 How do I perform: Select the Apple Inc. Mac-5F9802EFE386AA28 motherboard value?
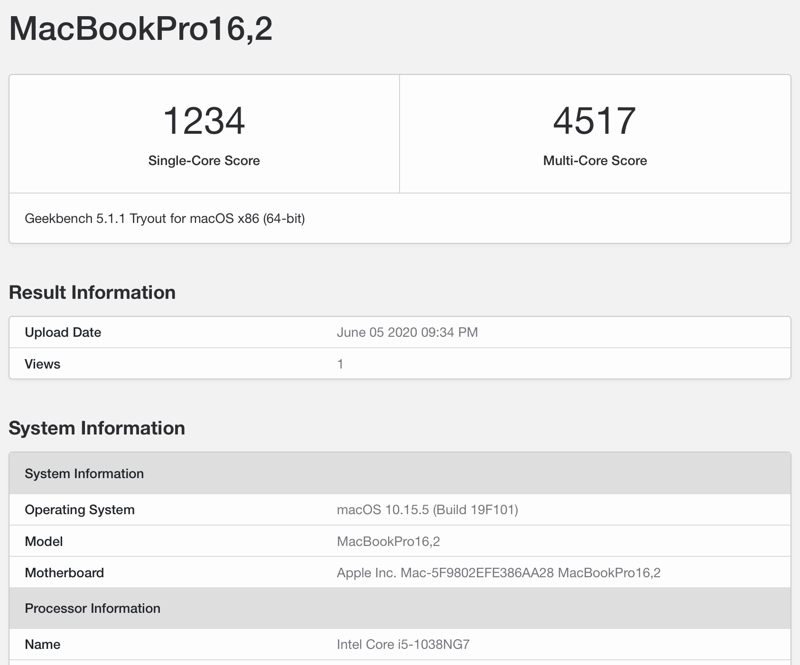[x=499, y=573]
